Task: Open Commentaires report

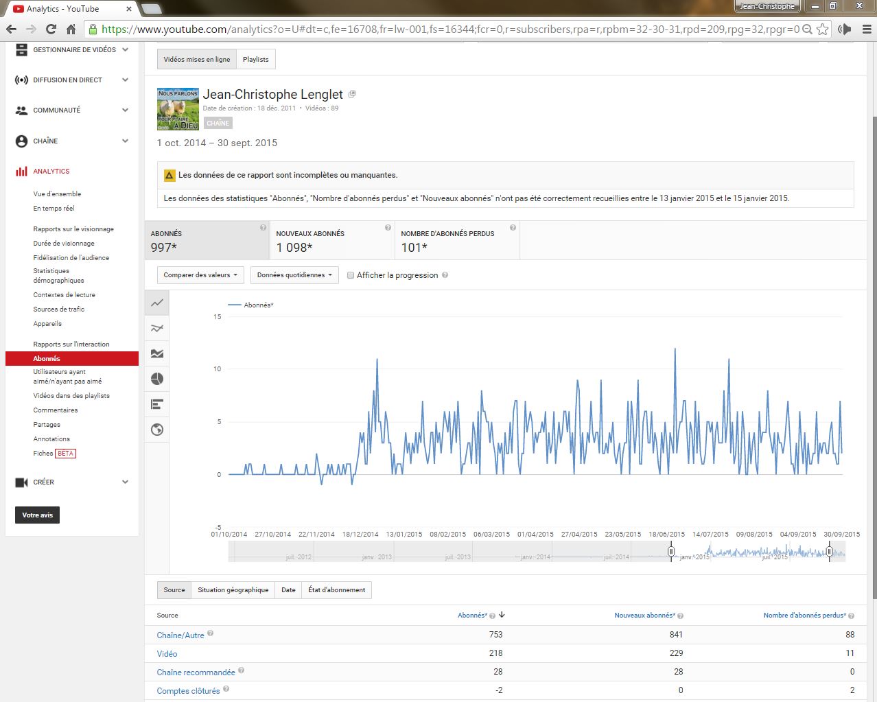Action: (x=56, y=410)
